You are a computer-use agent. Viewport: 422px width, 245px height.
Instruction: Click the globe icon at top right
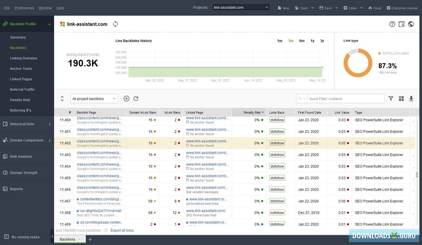tap(411, 24)
